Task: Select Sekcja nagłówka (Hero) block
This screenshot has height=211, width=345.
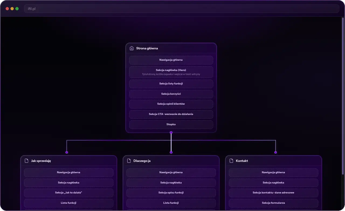Action: (x=171, y=72)
